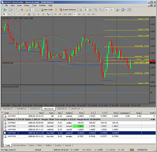This screenshot has height=152, width=157.
Task: Switch to the EURUSD,H1 chart tab
Action: pos(8,109)
